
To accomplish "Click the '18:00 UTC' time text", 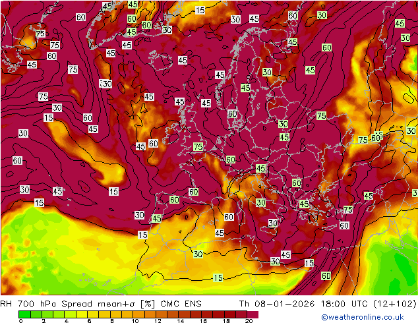I will point(344,304).
